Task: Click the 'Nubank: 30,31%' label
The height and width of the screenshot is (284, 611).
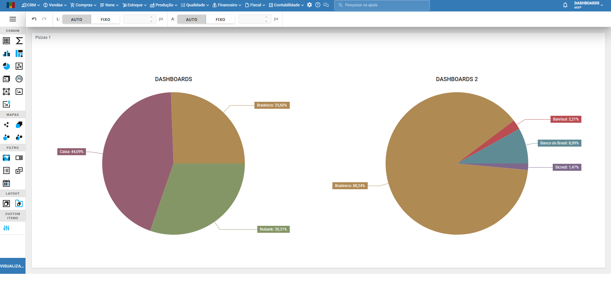Action: pyautogui.click(x=273, y=229)
